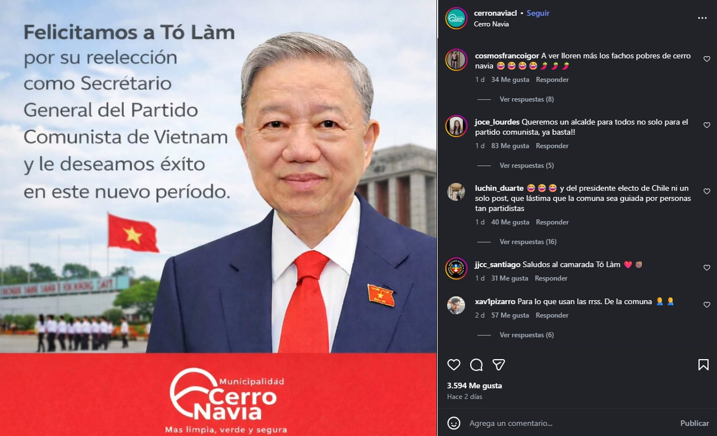The height and width of the screenshot is (436, 717).
Task: Show Ver respuestas (6) under xav1pizarro
Action: coord(526,335)
